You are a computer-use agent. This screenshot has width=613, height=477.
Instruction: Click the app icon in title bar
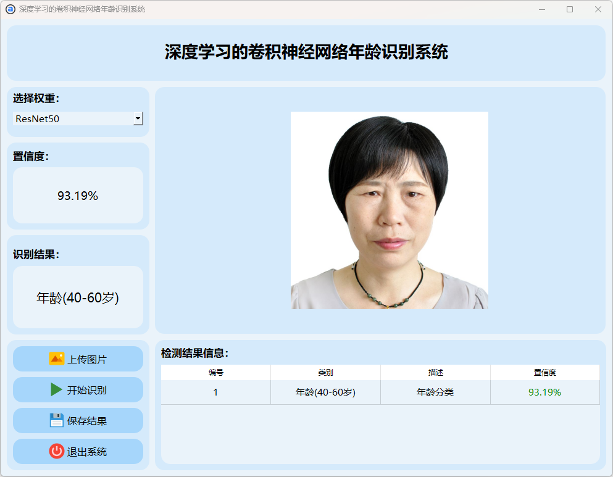(x=10, y=9)
